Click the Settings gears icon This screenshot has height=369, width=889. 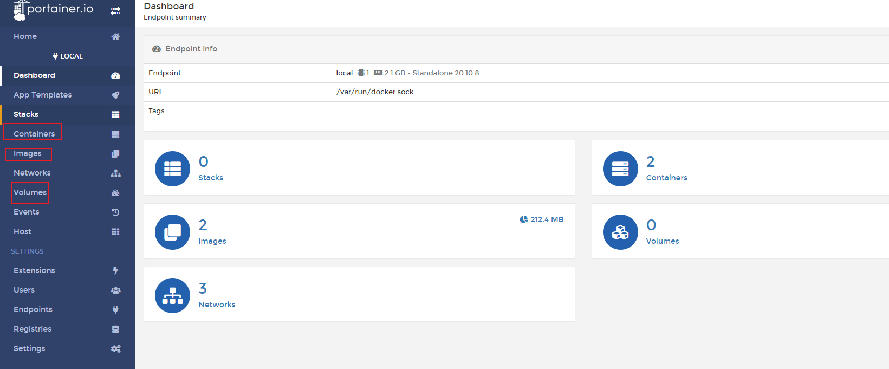[x=115, y=349]
